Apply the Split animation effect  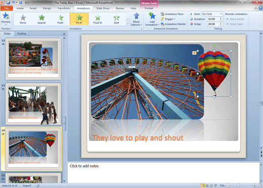click(x=116, y=19)
